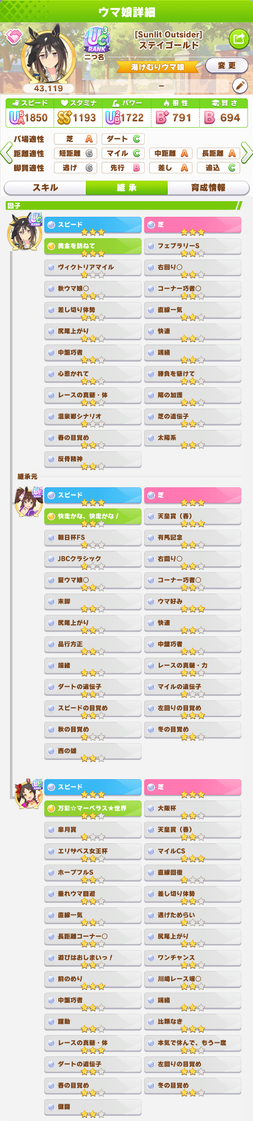Click the left green chevron arrow

[6, 153]
